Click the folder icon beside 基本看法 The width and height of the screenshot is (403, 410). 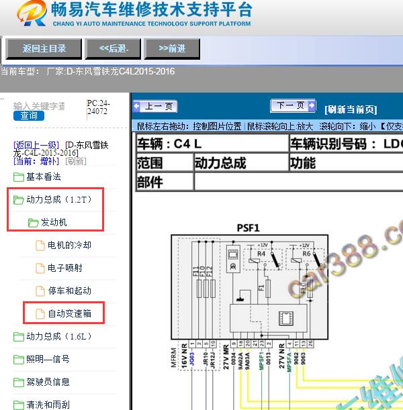coord(19,177)
